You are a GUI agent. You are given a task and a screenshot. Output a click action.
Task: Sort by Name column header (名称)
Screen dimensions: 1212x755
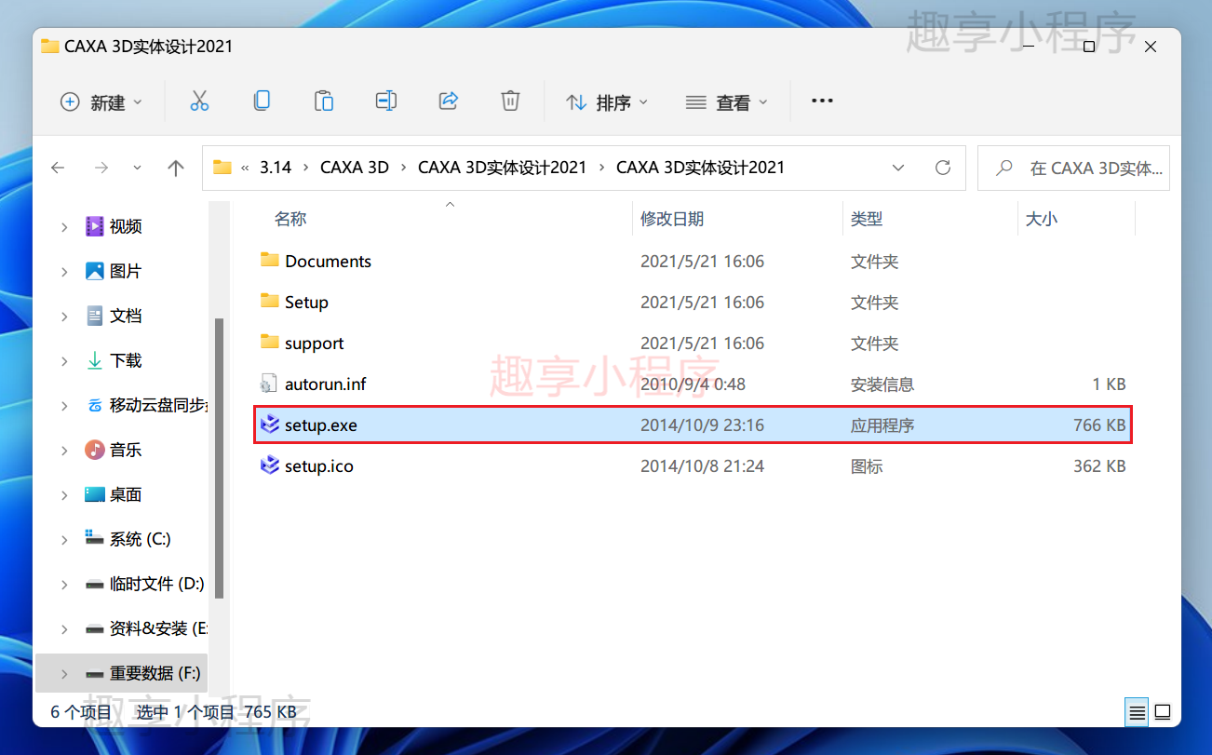[x=290, y=219]
